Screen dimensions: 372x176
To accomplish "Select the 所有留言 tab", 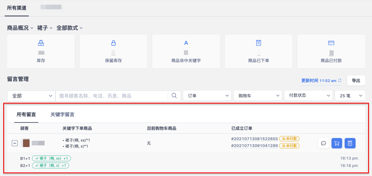I will (x=26, y=115).
